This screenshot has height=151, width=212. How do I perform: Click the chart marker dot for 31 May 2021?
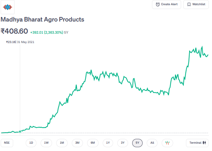pyautogui.click(x=20, y=132)
